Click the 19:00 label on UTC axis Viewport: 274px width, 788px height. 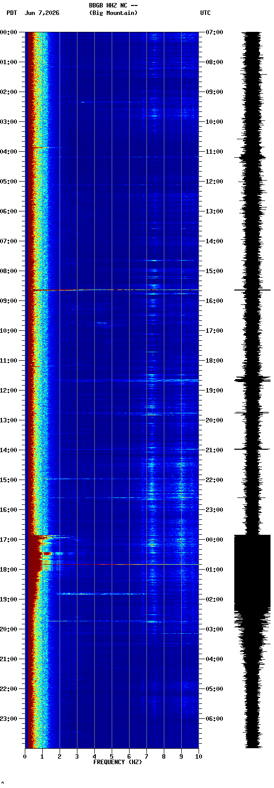(x=214, y=391)
